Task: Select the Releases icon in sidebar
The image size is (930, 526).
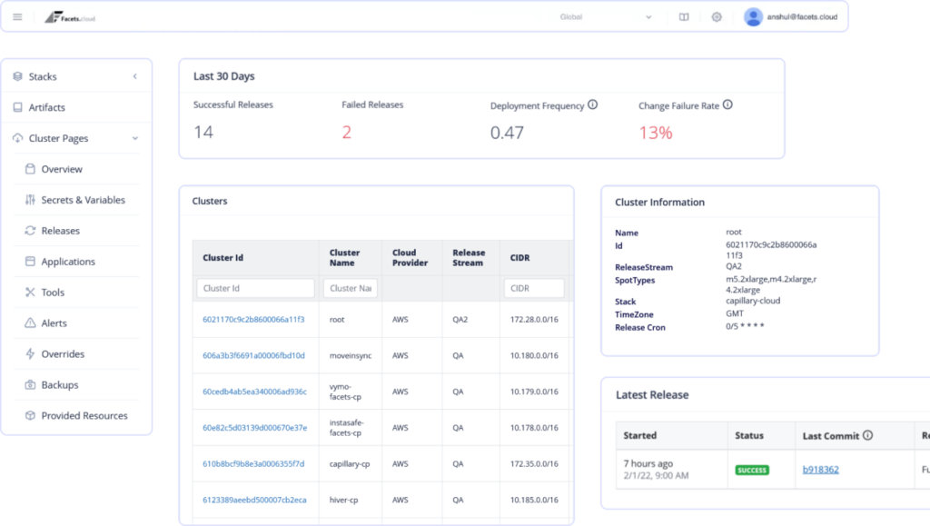Action: pos(30,230)
